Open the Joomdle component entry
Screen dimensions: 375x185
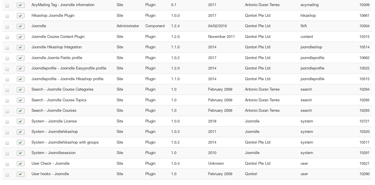(x=39, y=26)
